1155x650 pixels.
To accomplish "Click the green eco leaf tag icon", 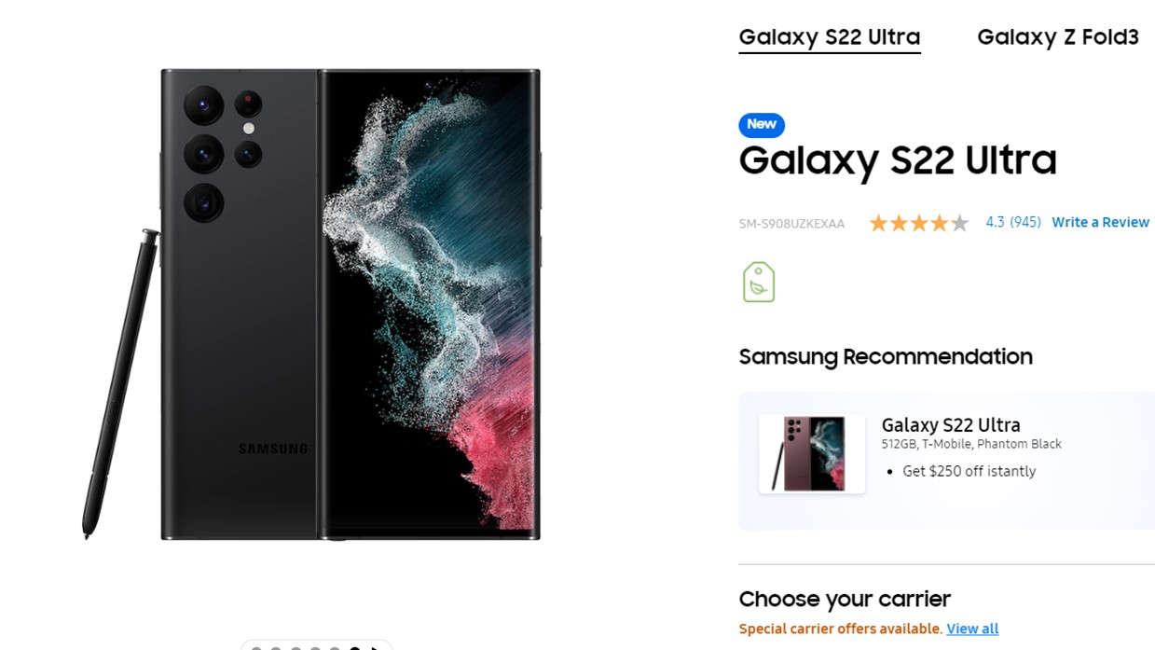I will pyautogui.click(x=758, y=282).
